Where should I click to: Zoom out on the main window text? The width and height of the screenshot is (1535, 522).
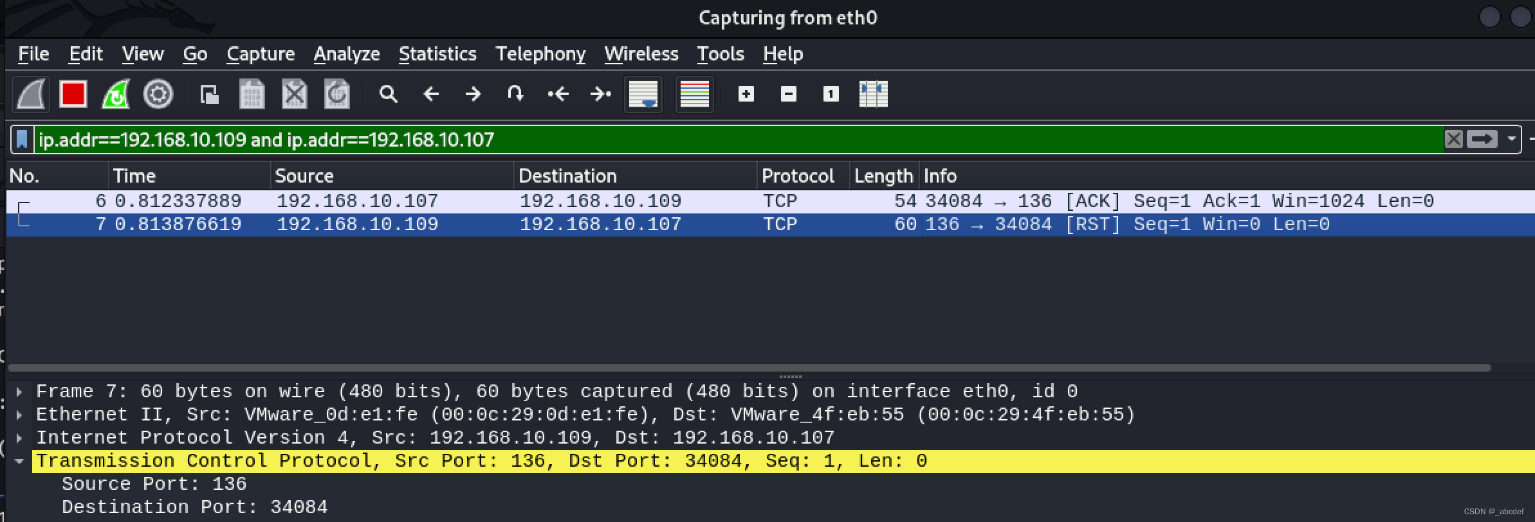pyautogui.click(x=789, y=94)
